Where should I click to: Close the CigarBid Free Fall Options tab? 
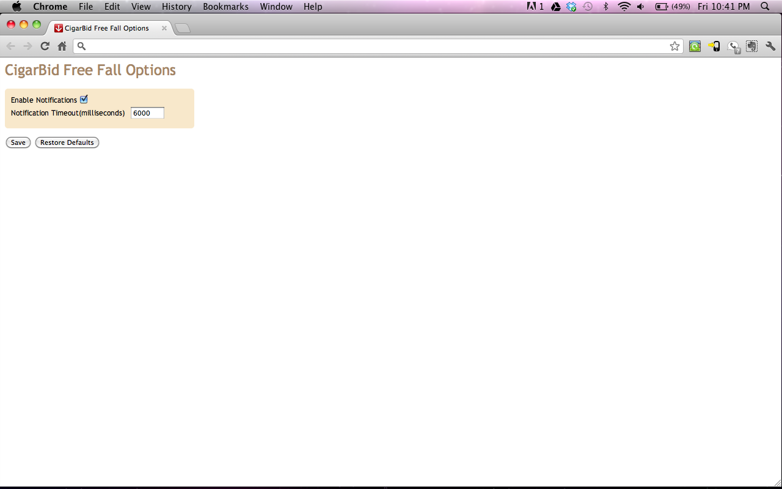point(164,28)
